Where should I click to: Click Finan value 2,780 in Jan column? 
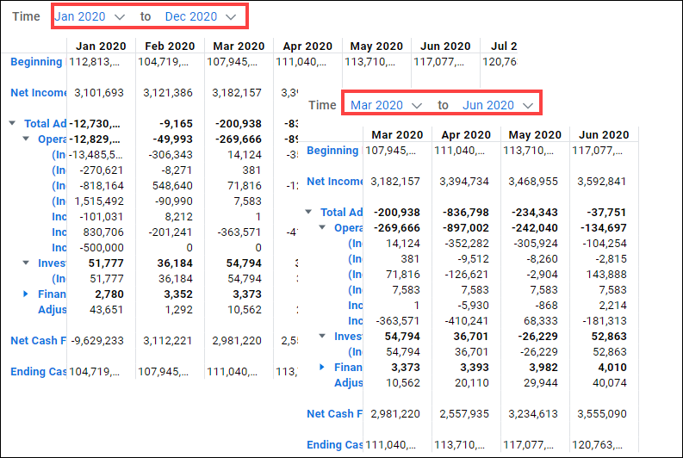[x=109, y=294]
